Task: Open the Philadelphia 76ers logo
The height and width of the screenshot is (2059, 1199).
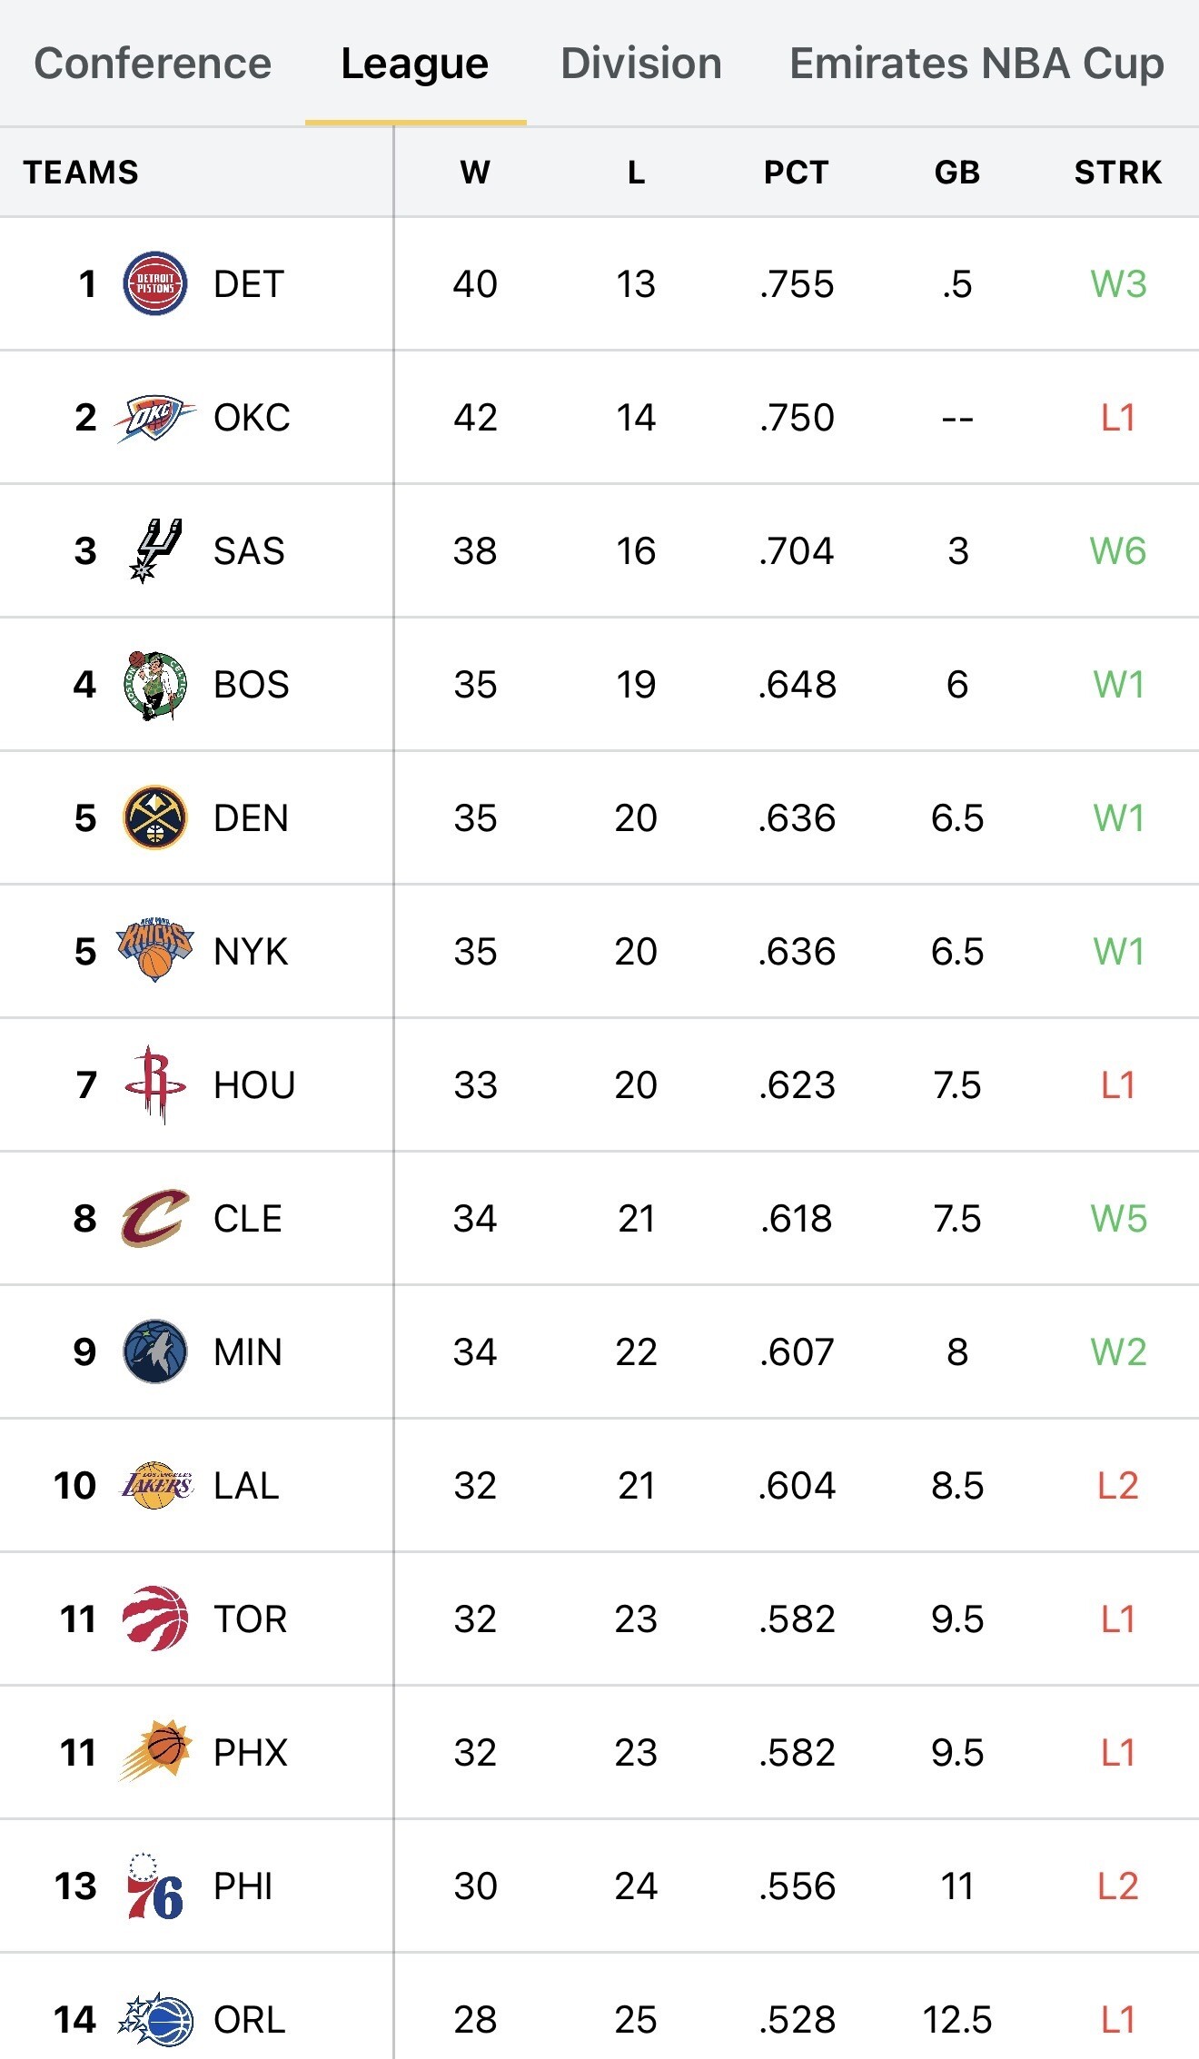Action: point(155,1886)
